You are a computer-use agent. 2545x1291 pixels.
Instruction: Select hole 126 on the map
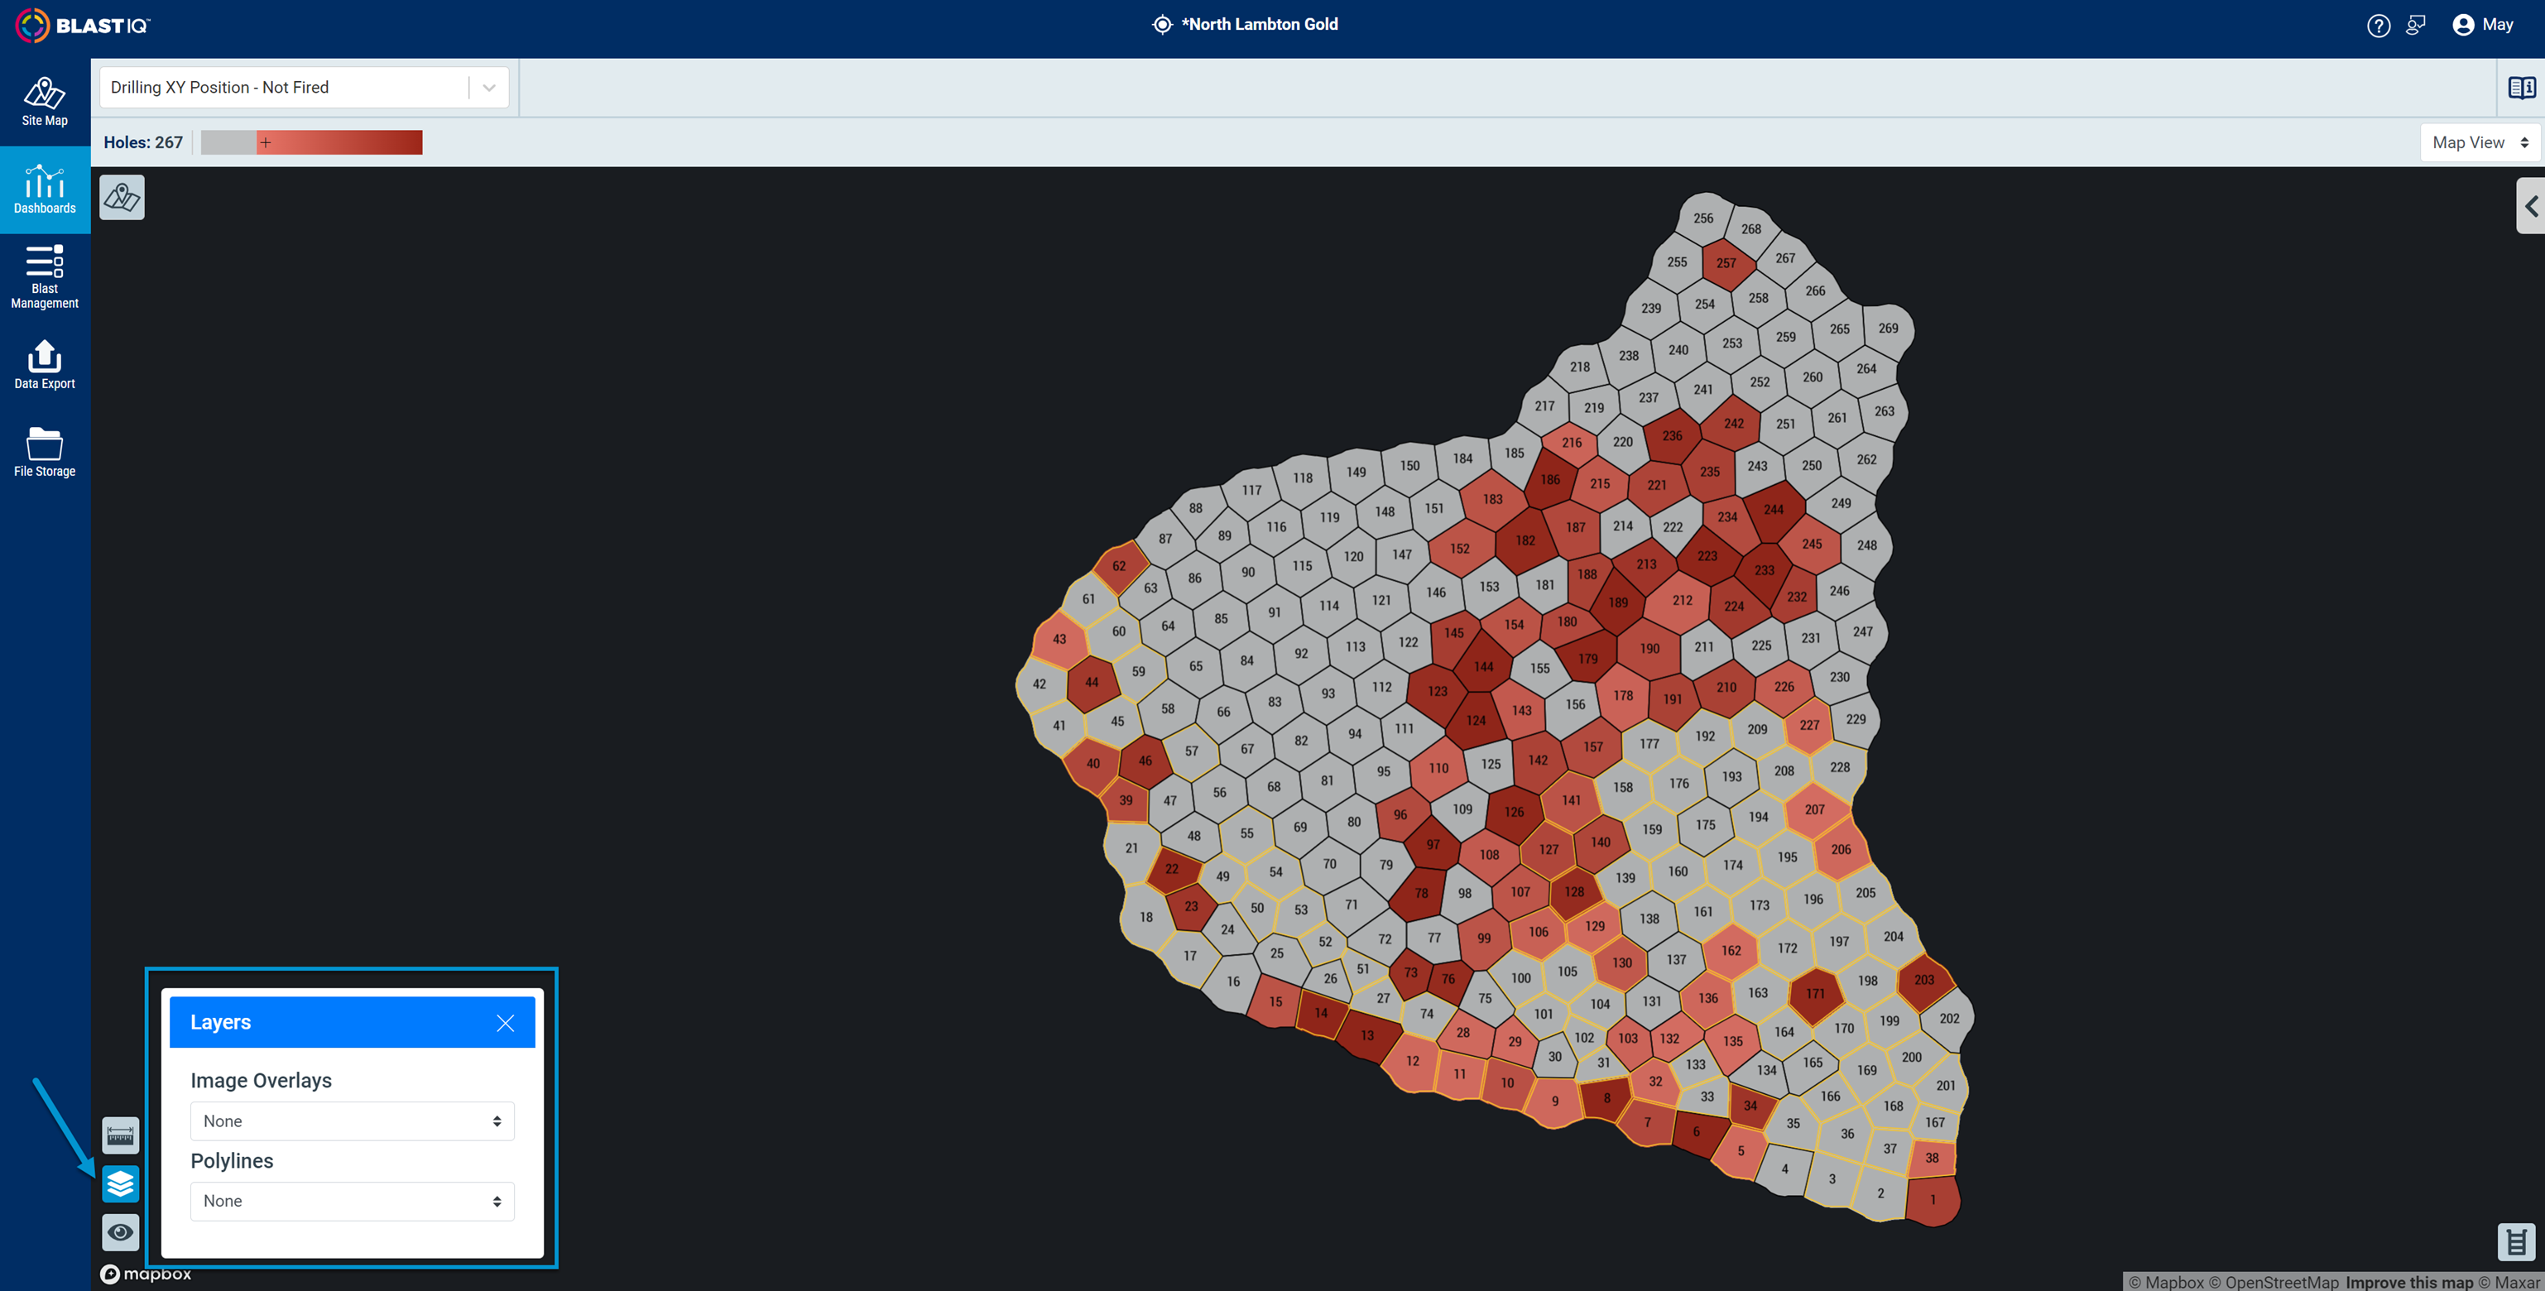(1514, 811)
